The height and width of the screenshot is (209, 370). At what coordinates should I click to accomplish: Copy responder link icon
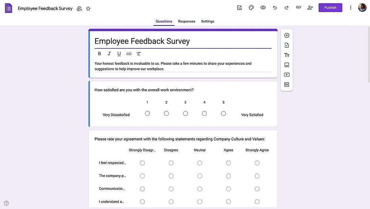[x=299, y=7]
